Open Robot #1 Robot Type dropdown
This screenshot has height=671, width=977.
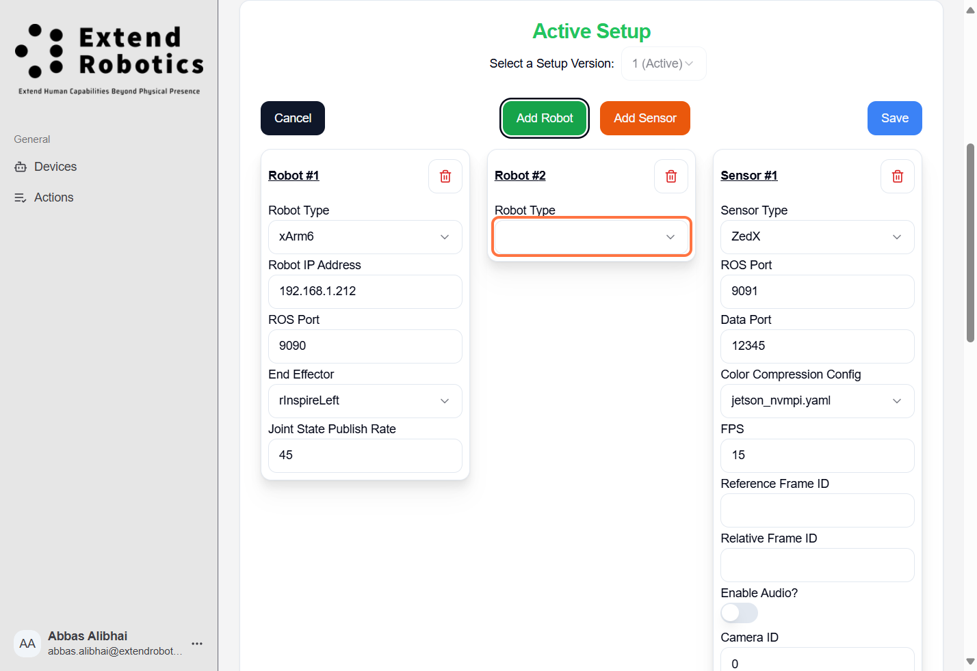tap(365, 237)
